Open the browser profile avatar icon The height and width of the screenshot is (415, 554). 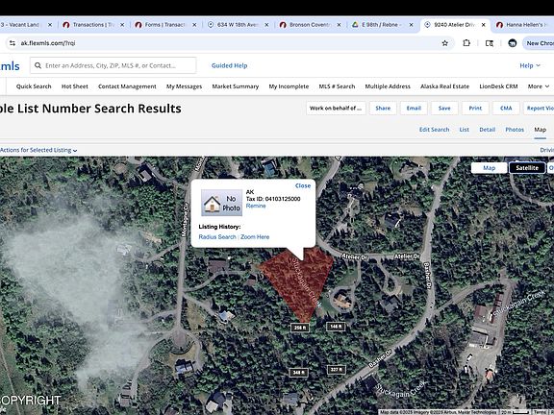click(x=512, y=43)
